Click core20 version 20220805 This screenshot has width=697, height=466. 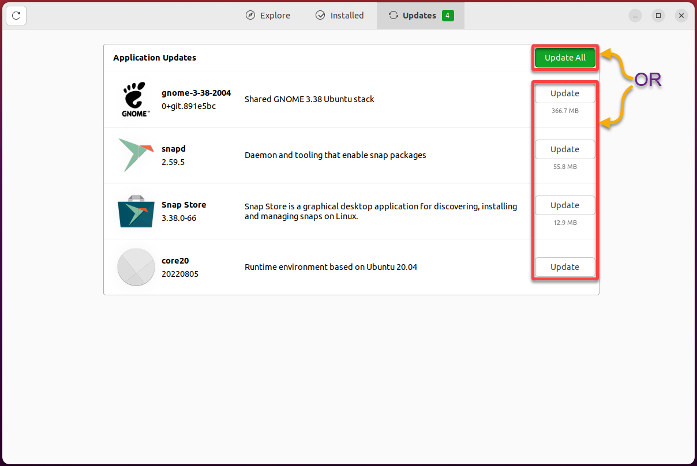180,274
